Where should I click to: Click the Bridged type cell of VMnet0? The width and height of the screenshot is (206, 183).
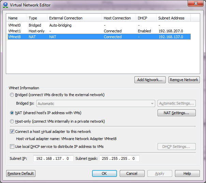pos(35,25)
